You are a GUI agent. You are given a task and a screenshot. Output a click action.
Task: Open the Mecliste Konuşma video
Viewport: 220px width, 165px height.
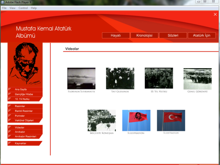coord(101,120)
